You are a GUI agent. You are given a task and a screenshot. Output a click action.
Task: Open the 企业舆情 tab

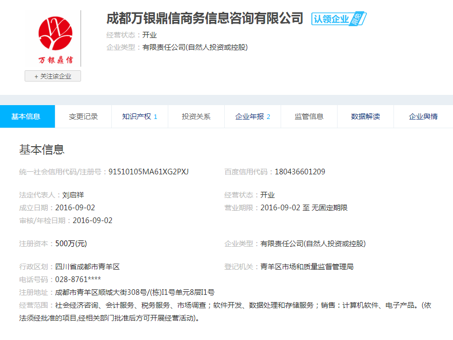click(423, 116)
